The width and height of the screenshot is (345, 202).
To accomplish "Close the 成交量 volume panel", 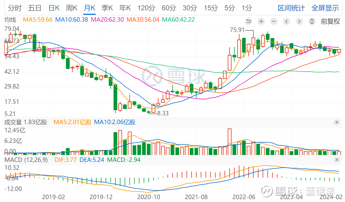I will point(337,122).
